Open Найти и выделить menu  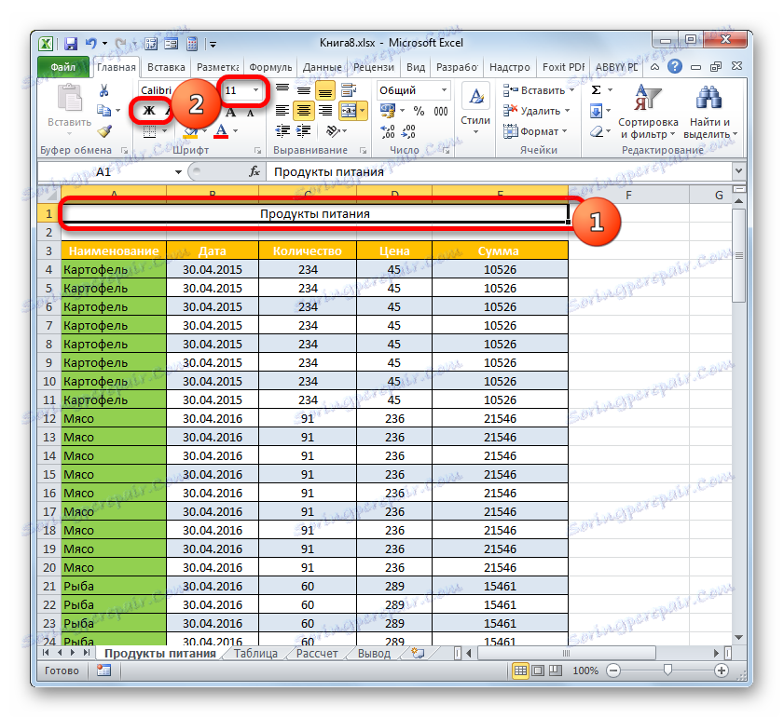pyautogui.click(x=709, y=112)
